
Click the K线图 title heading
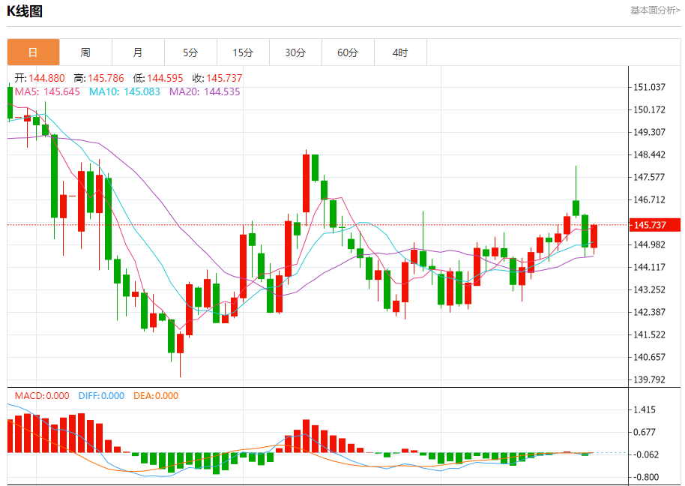pyautogui.click(x=25, y=10)
